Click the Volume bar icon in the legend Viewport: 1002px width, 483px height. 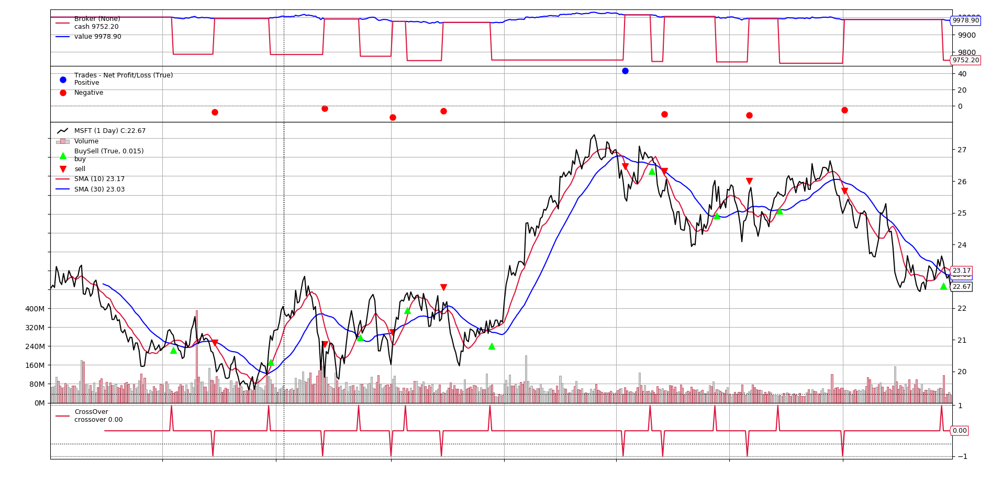(x=63, y=141)
